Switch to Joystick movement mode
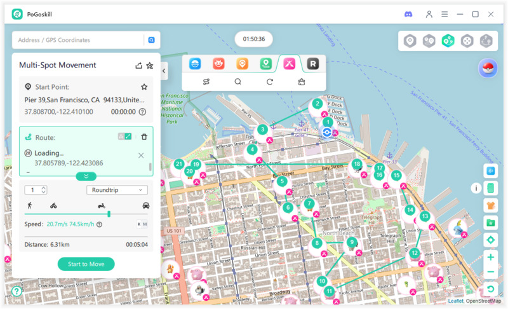The image size is (508, 309). 467,41
